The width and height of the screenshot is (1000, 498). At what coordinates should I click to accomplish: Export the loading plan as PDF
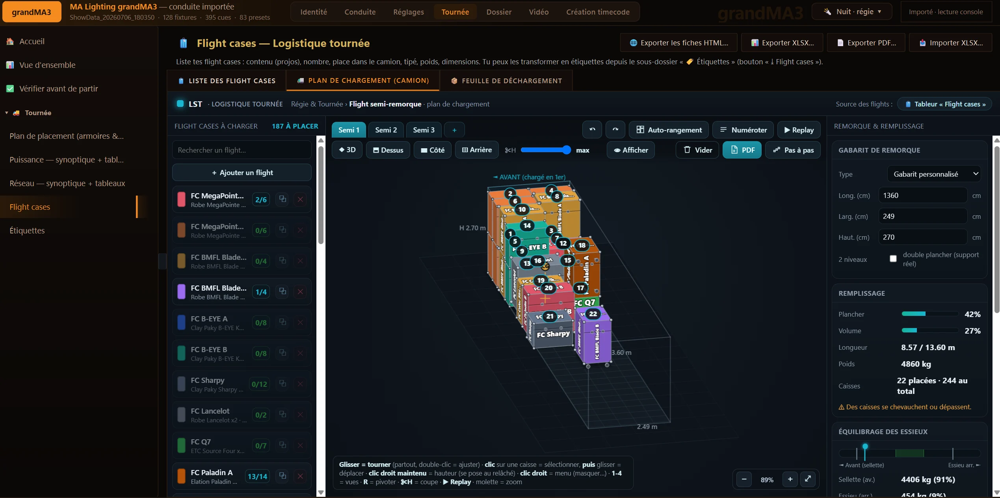click(742, 150)
